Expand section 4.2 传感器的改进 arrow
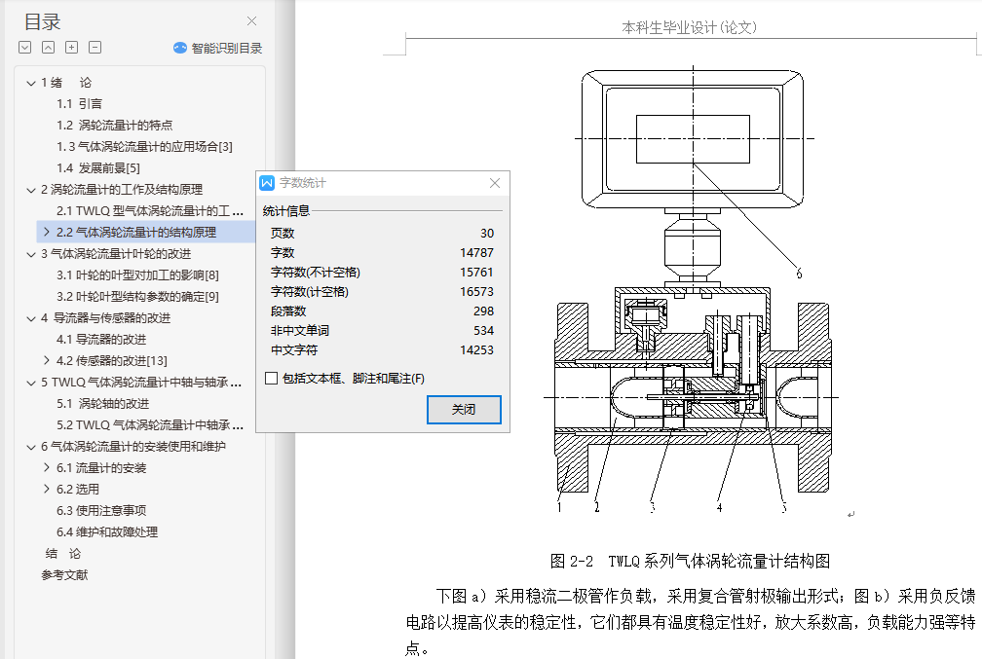The image size is (982, 659). pyautogui.click(x=47, y=360)
